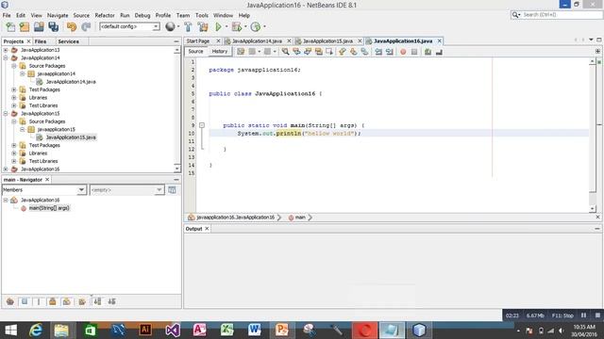This screenshot has width=604, height=339.
Task: Collapse the JavaApplication14 project node
Action: tap(6, 58)
